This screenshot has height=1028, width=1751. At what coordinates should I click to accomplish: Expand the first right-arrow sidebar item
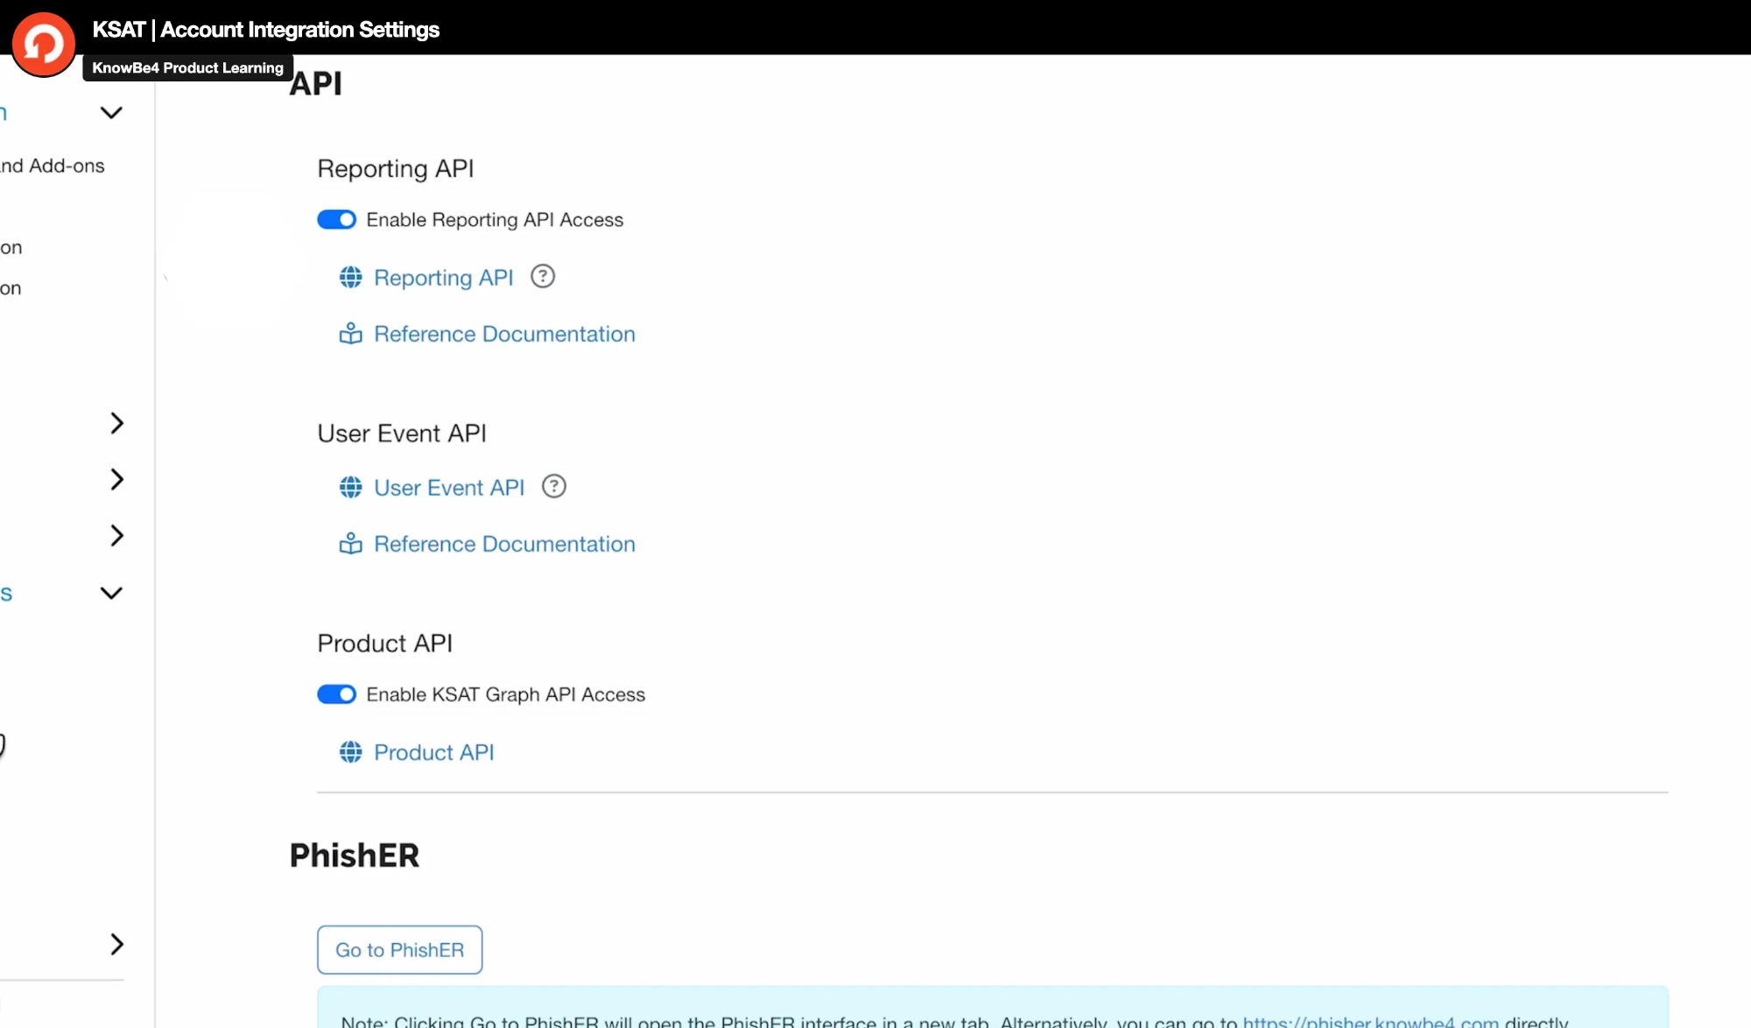tap(117, 423)
